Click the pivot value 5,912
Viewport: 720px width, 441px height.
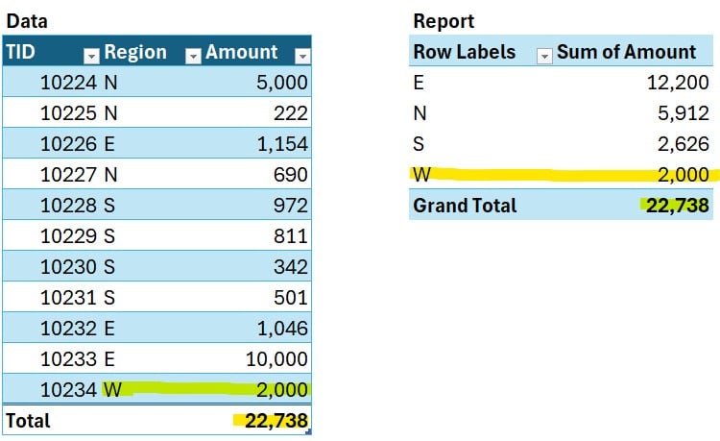684,114
